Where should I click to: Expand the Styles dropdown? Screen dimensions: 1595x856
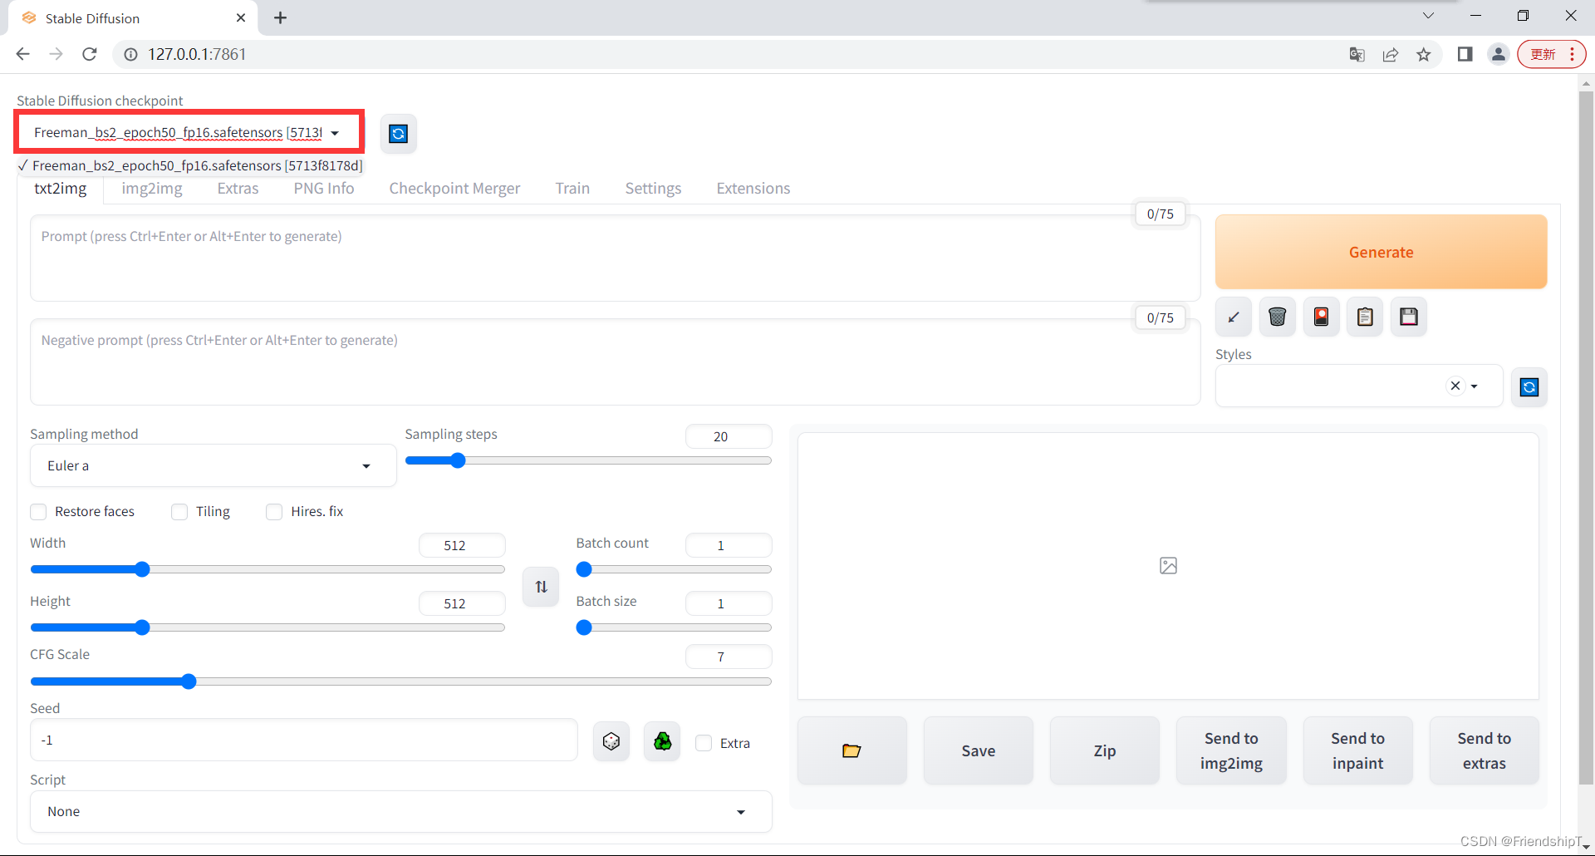coord(1475,386)
